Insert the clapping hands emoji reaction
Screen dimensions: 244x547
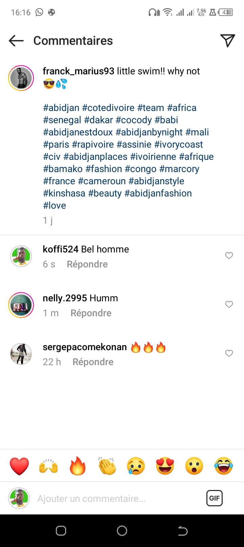point(107,466)
